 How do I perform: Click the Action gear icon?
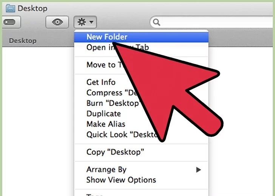pos(82,22)
